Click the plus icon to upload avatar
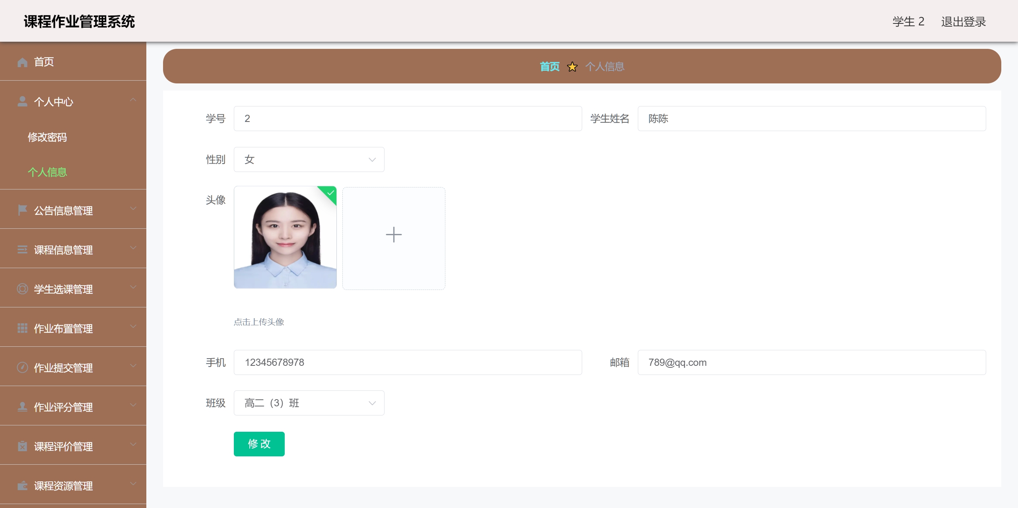The height and width of the screenshot is (508, 1018). (x=394, y=235)
